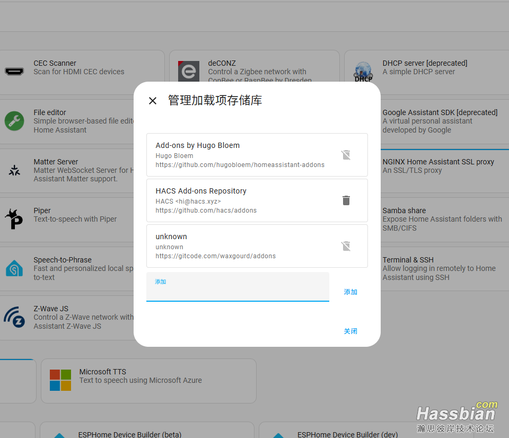Click HACS <hi@hacs.xyz> maintainer text
Viewport: 509px width, 438px height.
[x=188, y=202]
